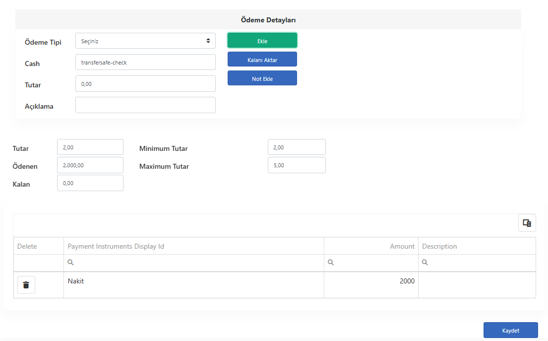The image size is (548, 341).
Task: Open the column chooser icon
Action: coord(527,223)
